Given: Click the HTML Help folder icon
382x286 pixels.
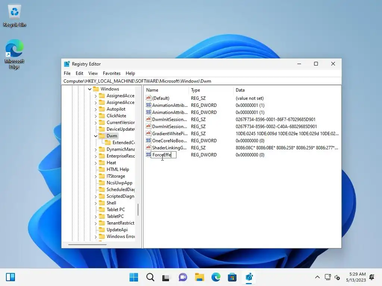Looking at the screenshot, I should click(x=102, y=169).
